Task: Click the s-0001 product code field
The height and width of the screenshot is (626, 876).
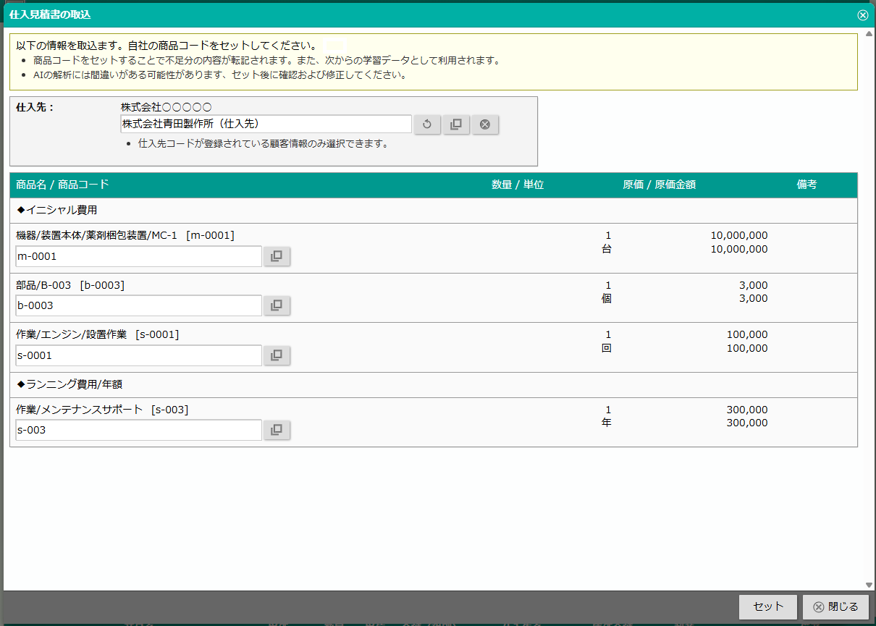Action: [139, 355]
